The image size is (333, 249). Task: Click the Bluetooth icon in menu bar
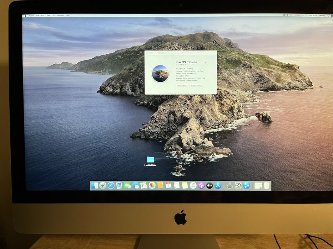click(x=291, y=15)
